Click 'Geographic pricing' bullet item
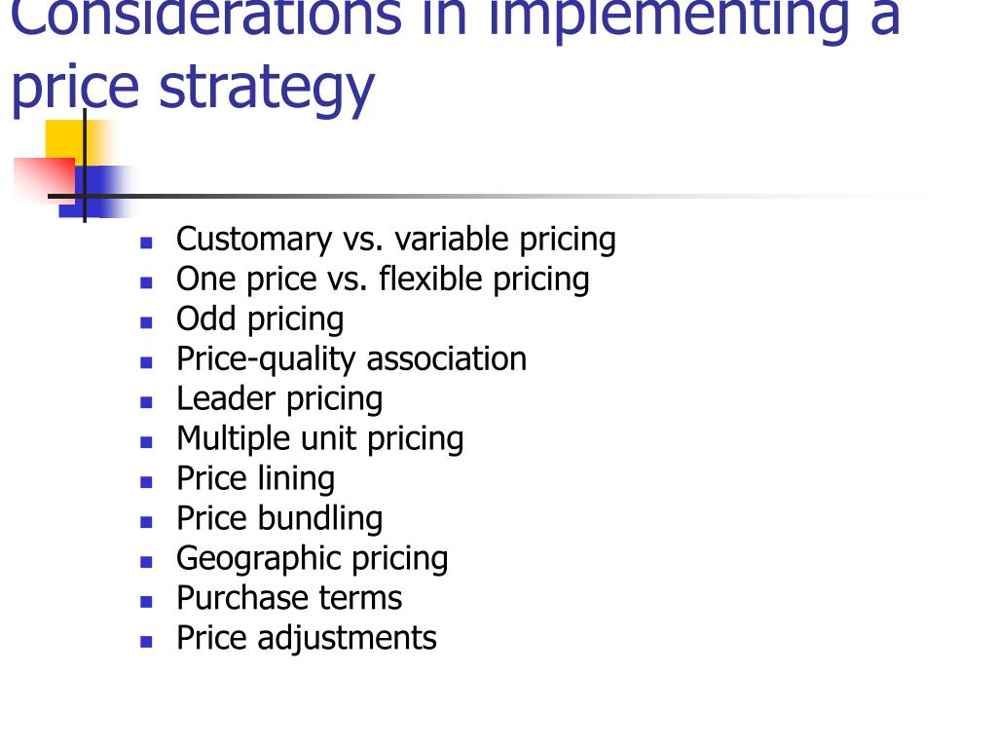 [313, 559]
